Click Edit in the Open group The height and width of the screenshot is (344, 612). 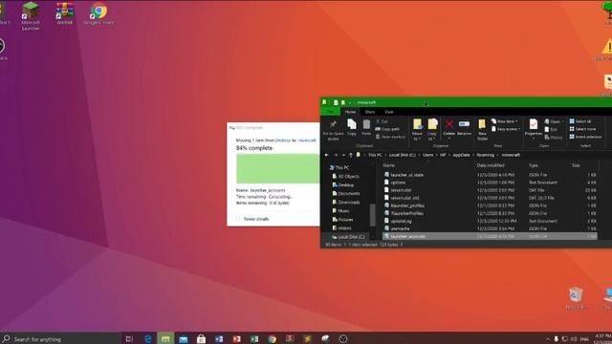pyautogui.click(x=551, y=129)
